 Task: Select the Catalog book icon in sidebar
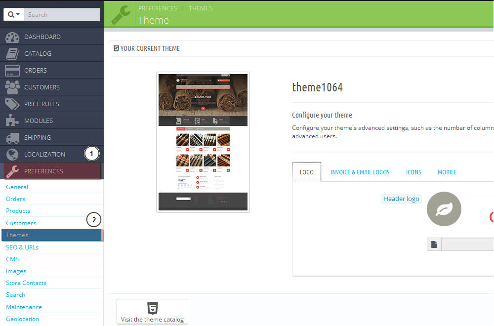[x=12, y=53]
